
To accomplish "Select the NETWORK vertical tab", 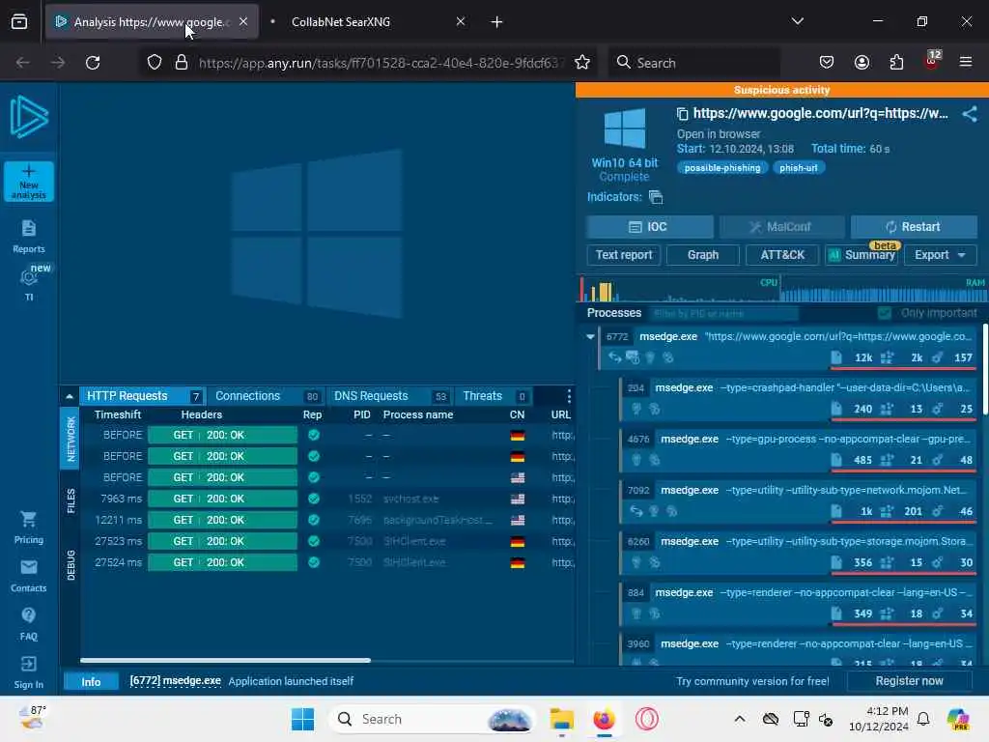I will coord(70,439).
